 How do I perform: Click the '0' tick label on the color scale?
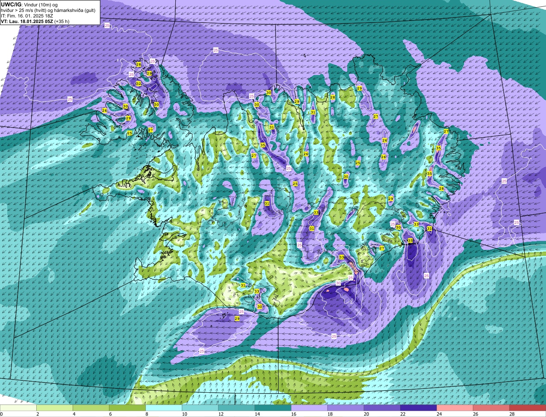pyautogui.click(x=1, y=414)
